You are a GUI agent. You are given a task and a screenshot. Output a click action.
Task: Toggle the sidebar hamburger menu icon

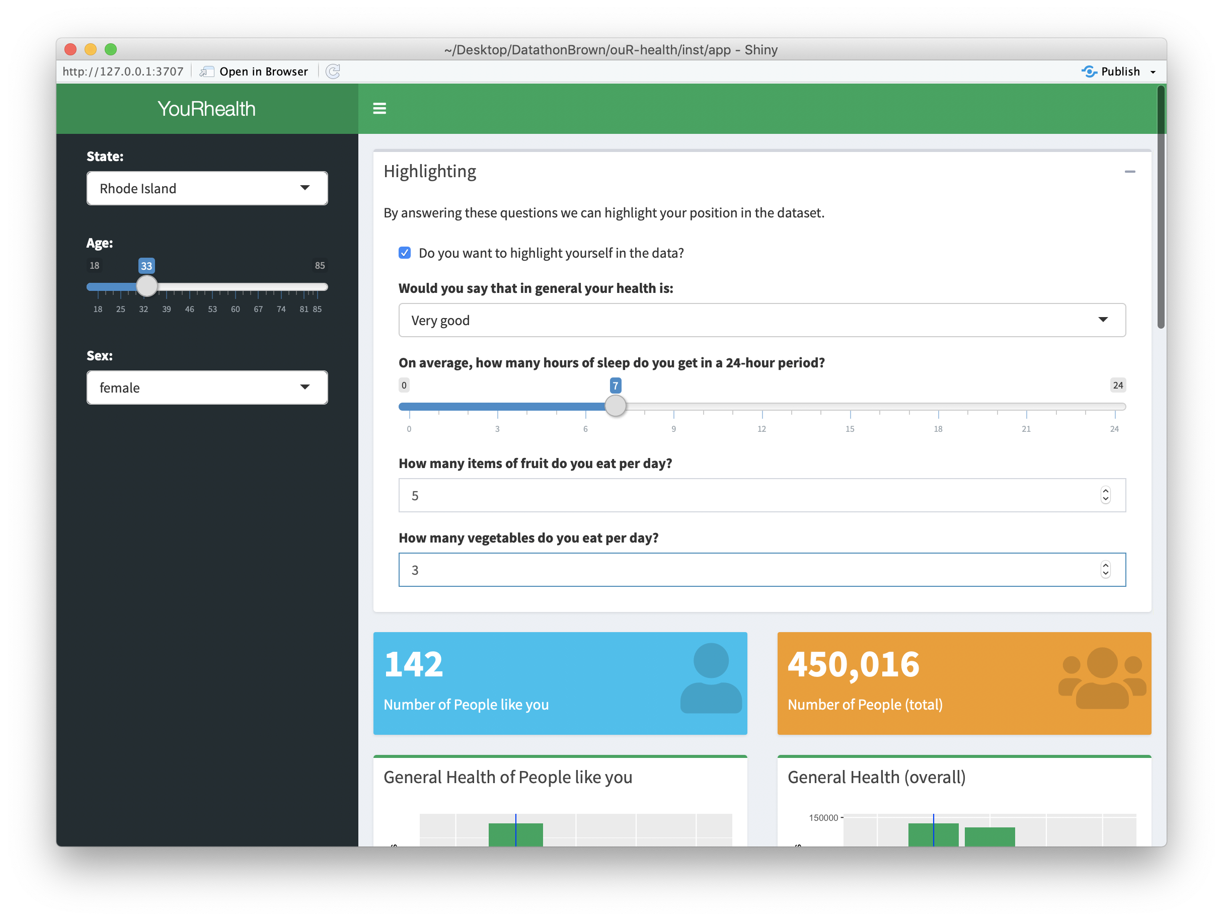tap(379, 108)
